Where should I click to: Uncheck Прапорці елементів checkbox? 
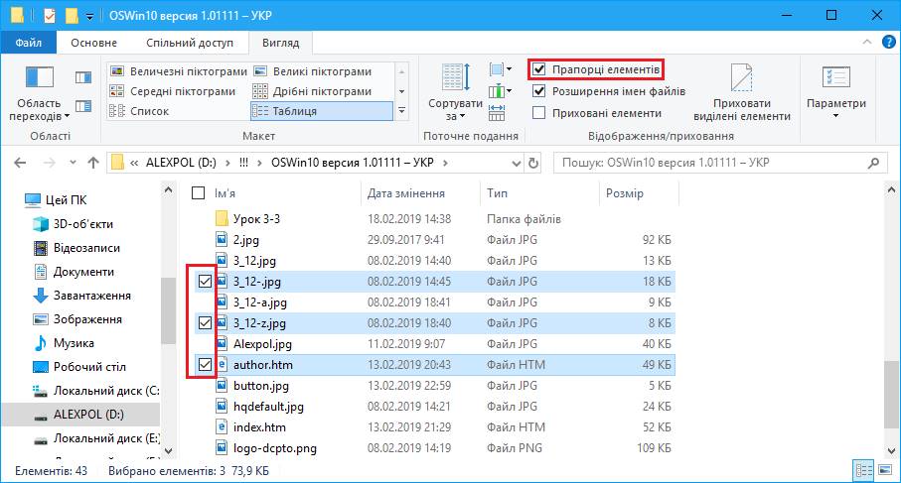tap(538, 69)
